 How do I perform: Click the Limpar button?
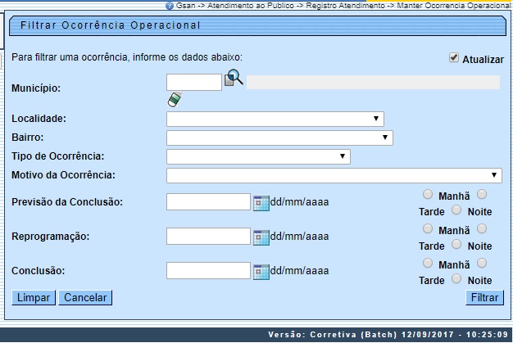click(x=33, y=298)
